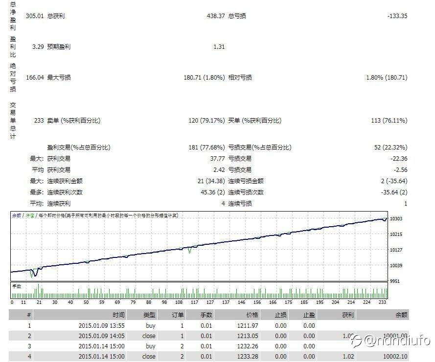Click the 连续亏损次数 label

(x=246, y=192)
